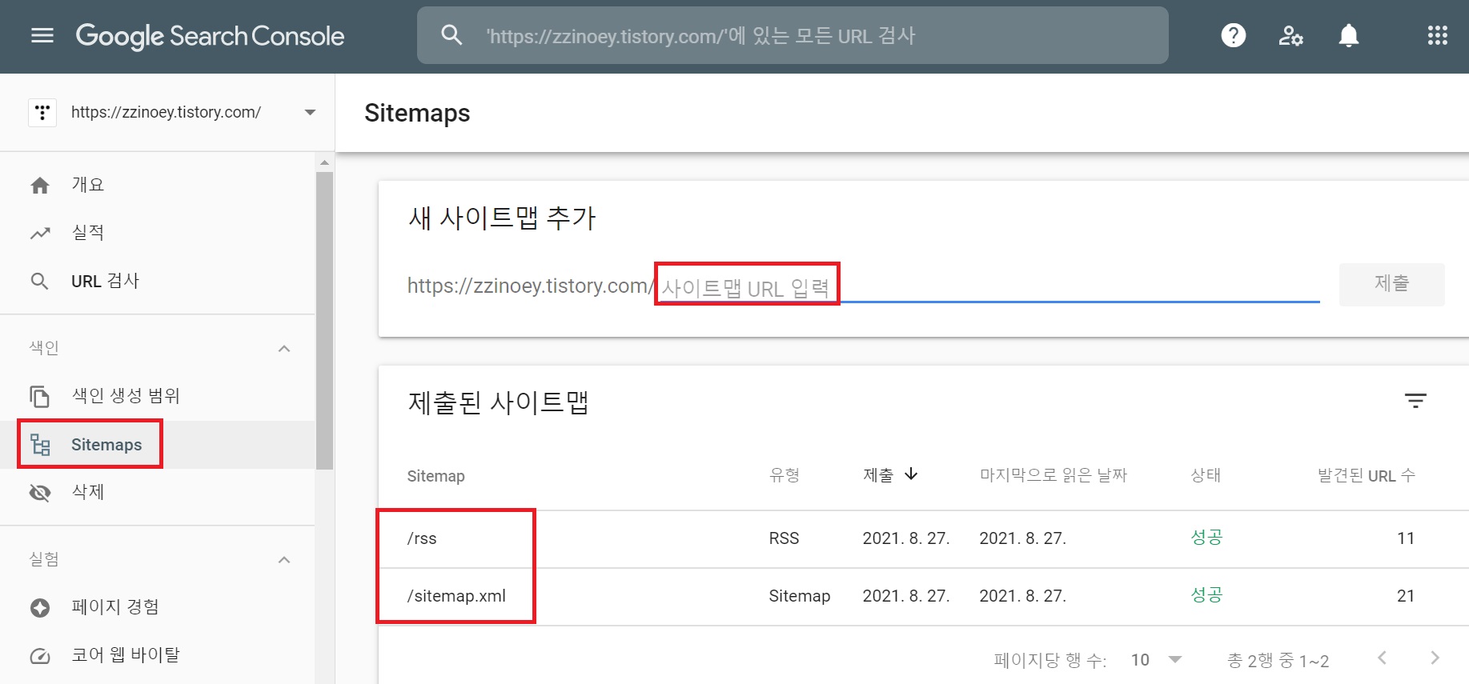Sort by the 상태 column header
The width and height of the screenshot is (1469, 684).
click(x=1206, y=475)
